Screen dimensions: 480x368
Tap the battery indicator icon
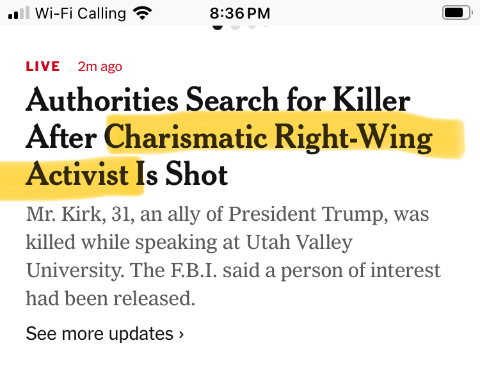(x=455, y=13)
